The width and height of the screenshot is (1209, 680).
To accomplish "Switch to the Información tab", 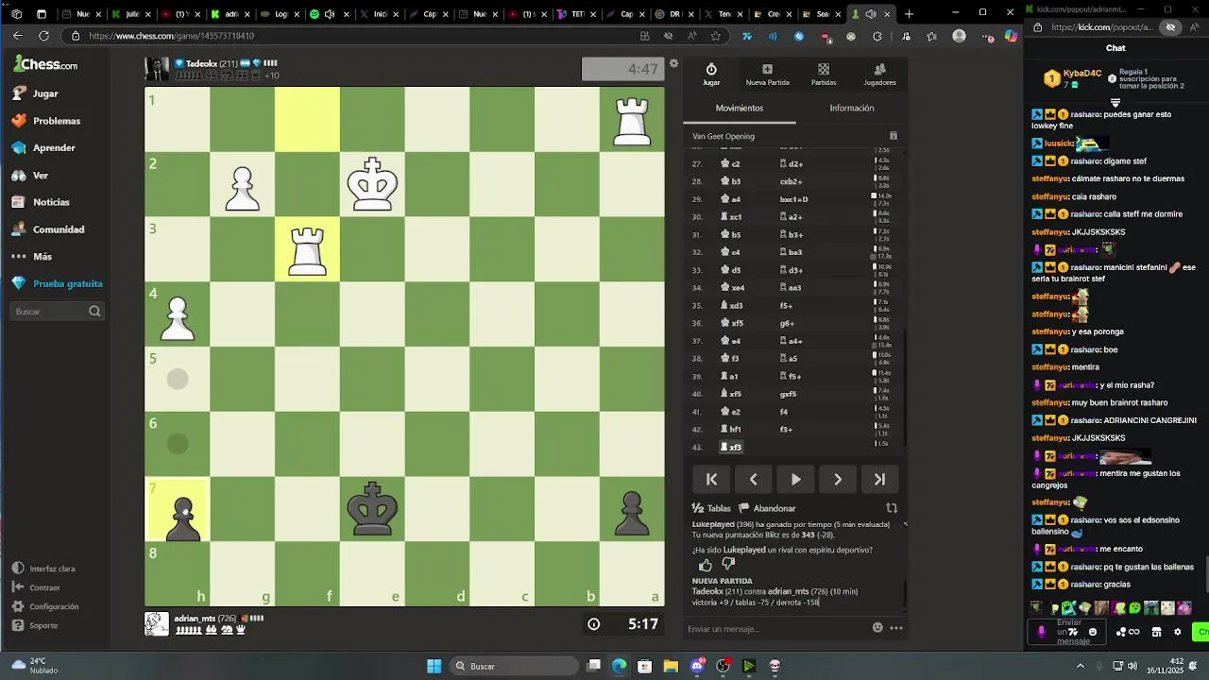I will pyautogui.click(x=852, y=109).
